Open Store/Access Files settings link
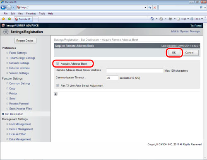The height and width of the screenshot is (160, 207). (x=20, y=109)
